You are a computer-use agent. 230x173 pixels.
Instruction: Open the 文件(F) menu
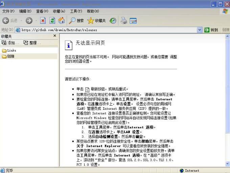pyautogui.click(x=8, y=11)
